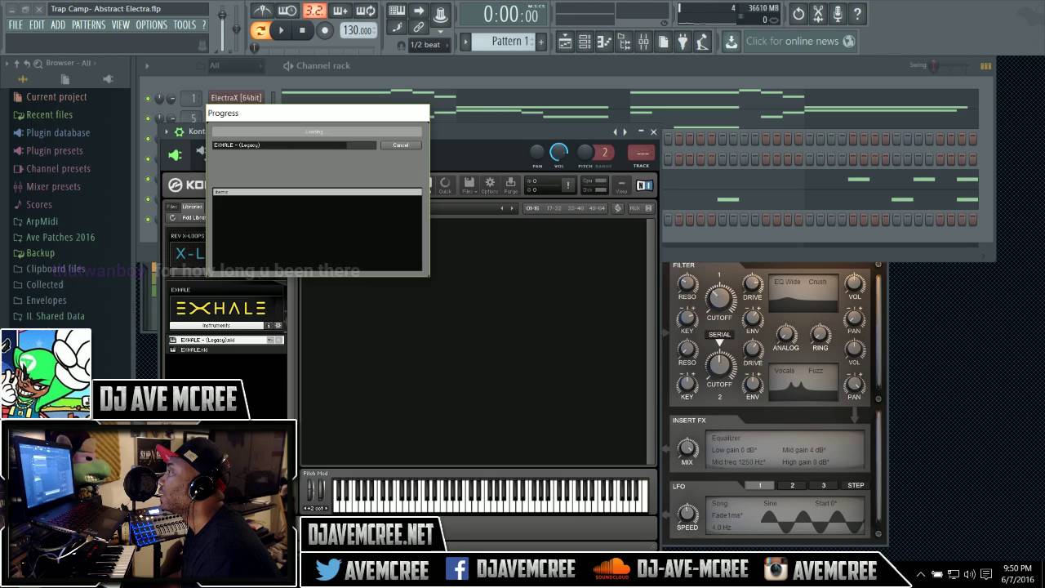Open the Mixer from the toolbar

pos(643,42)
